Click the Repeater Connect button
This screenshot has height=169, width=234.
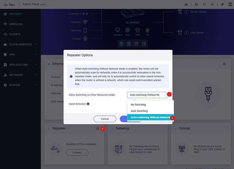pyautogui.click(x=77, y=152)
